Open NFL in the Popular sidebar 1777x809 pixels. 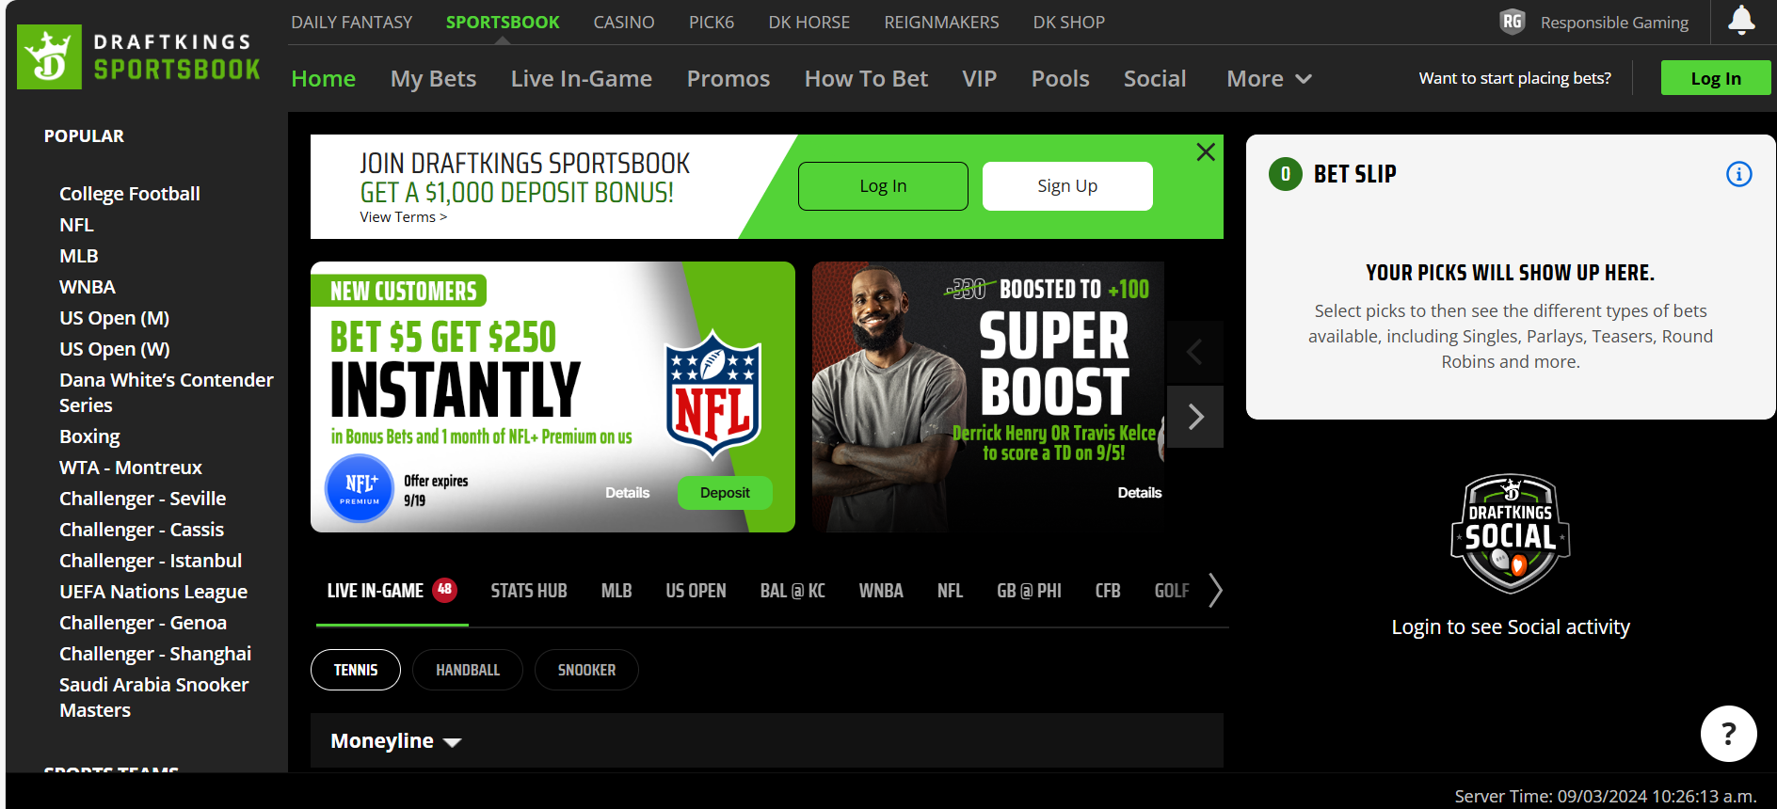coord(76,225)
